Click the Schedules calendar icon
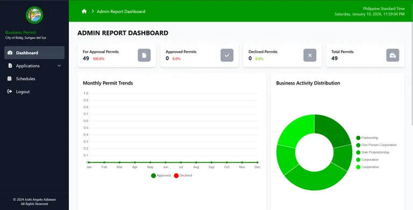Viewport: 413px width, 210px height. click(x=10, y=79)
